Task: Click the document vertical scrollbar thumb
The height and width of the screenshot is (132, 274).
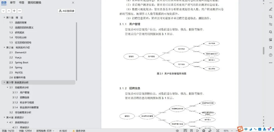Action: (264, 51)
